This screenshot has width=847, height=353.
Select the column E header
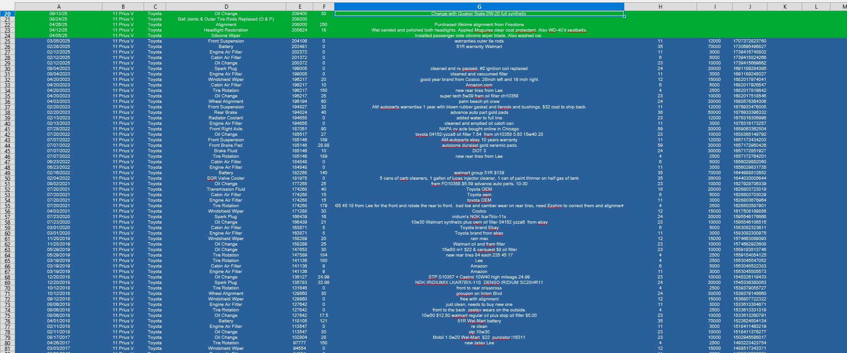pos(300,6)
